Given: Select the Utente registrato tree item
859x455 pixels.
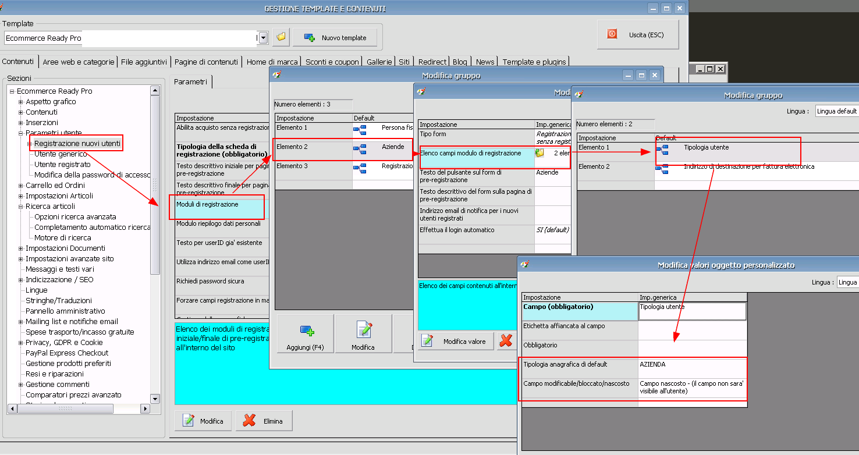Looking at the screenshot, I should (x=62, y=165).
